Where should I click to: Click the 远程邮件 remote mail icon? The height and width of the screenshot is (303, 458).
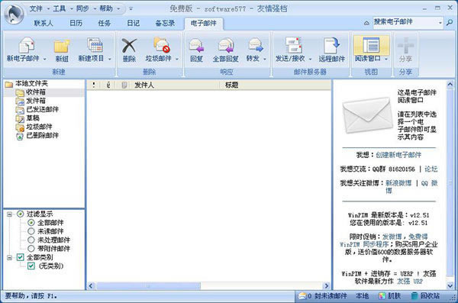point(332,45)
